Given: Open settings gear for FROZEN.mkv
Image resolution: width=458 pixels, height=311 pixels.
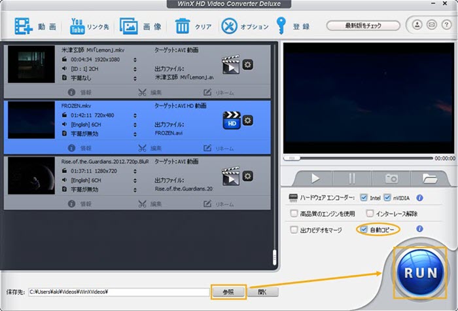Looking at the screenshot, I should pos(248,120).
